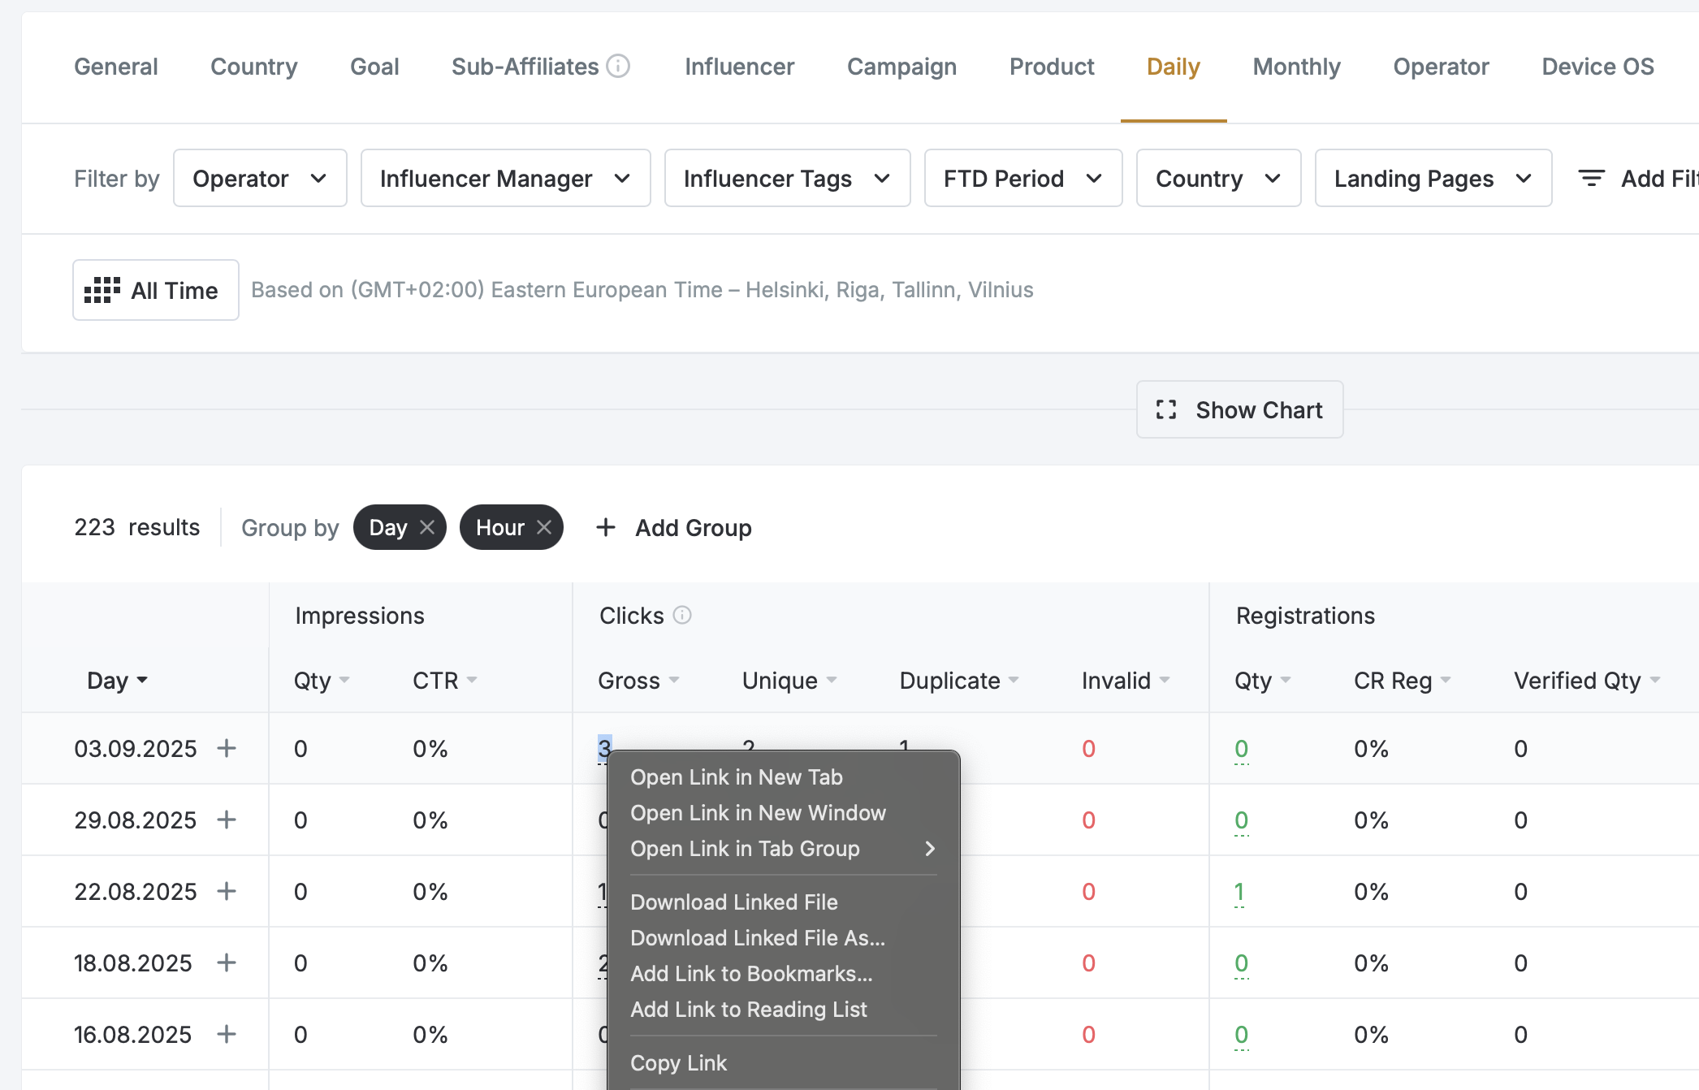The width and height of the screenshot is (1699, 1090).
Task: Sort by Gross clicks column arrow
Action: (x=674, y=680)
